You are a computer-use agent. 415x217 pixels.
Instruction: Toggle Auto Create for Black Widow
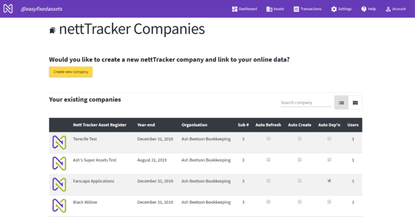tap(299, 202)
